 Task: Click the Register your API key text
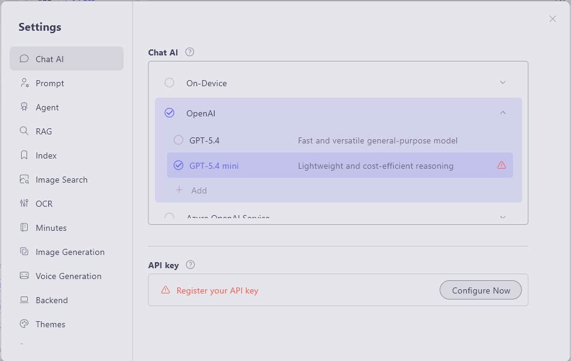click(x=218, y=290)
